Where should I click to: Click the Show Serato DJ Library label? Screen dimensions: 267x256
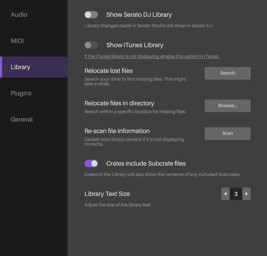click(x=139, y=15)
